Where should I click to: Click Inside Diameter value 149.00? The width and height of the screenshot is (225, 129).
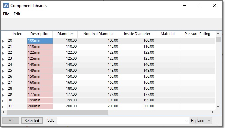[137, 71]
